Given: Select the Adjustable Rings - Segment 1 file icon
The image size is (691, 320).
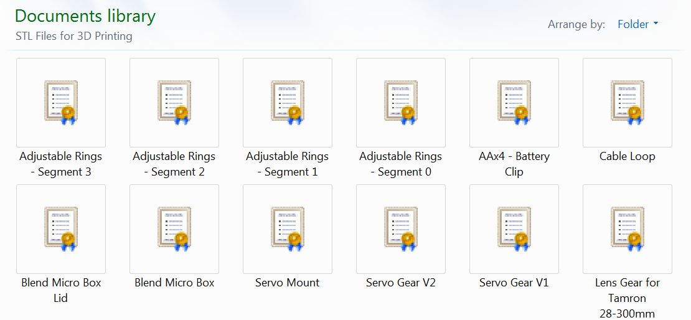Looking at the screenshot, I should tap(288, 103).
